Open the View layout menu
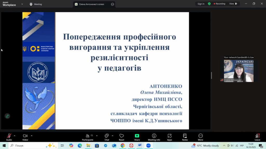 [x=233, y=4]
